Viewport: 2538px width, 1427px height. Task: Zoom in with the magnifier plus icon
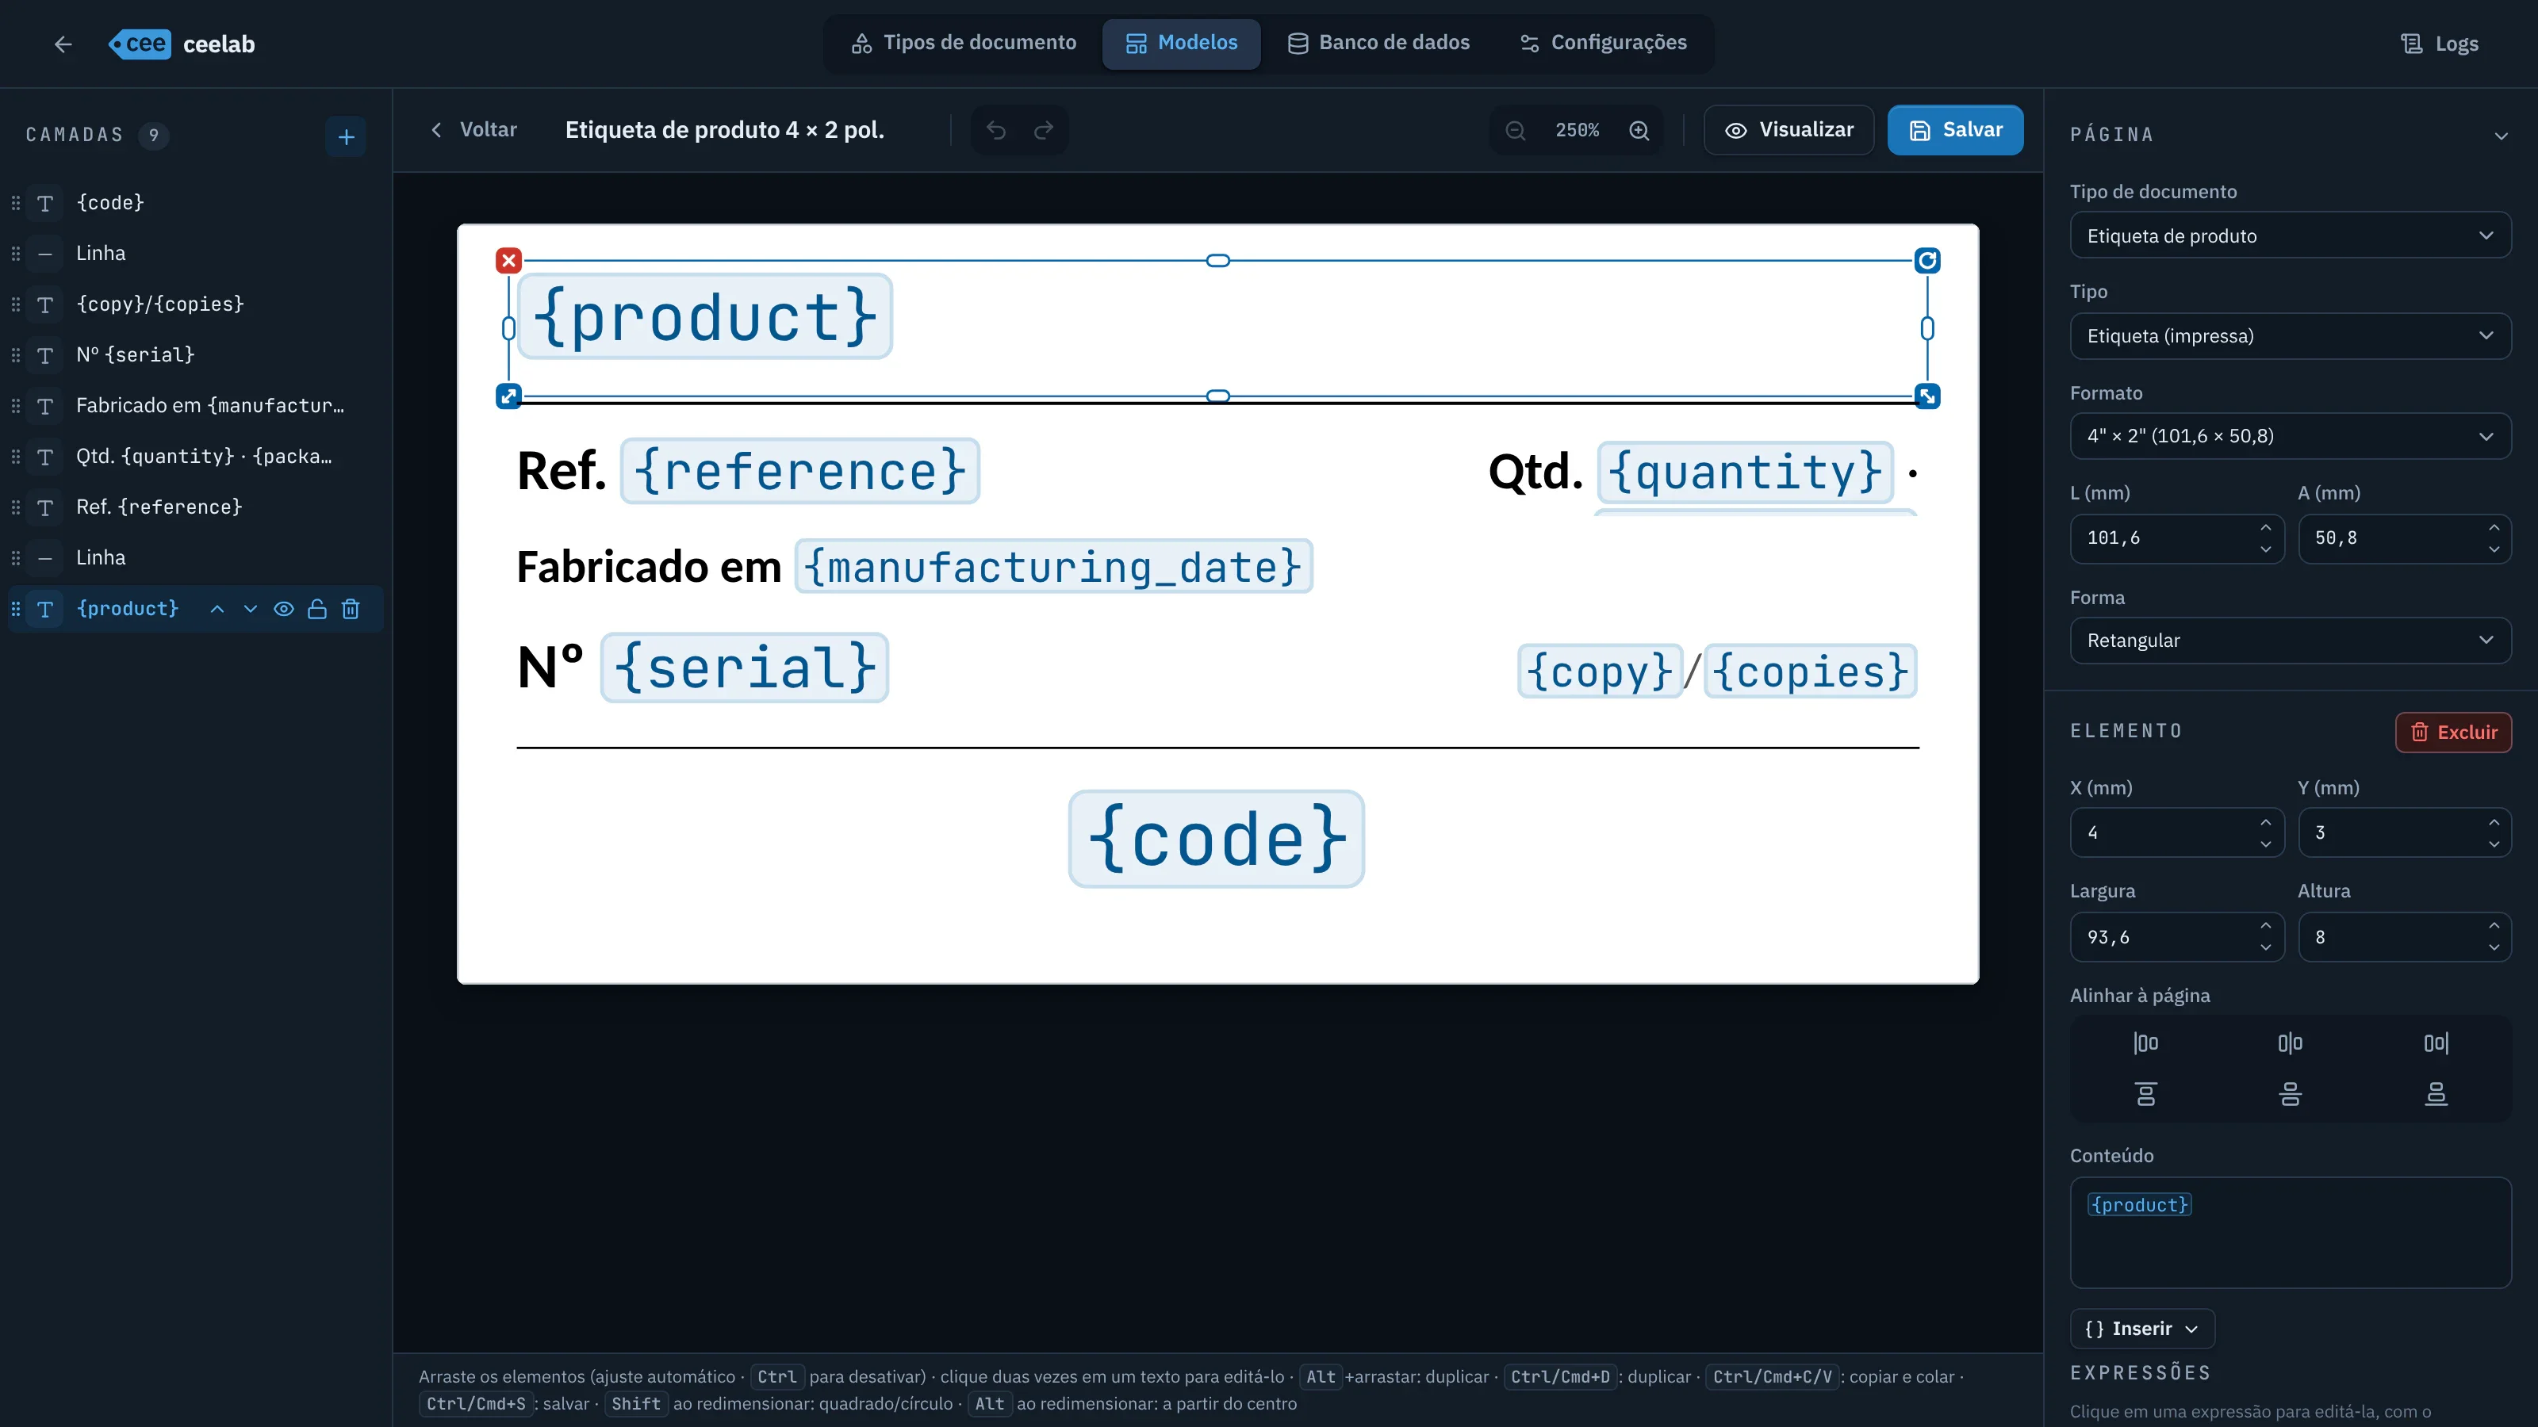pyautogui.click(x=1639, y=130)
